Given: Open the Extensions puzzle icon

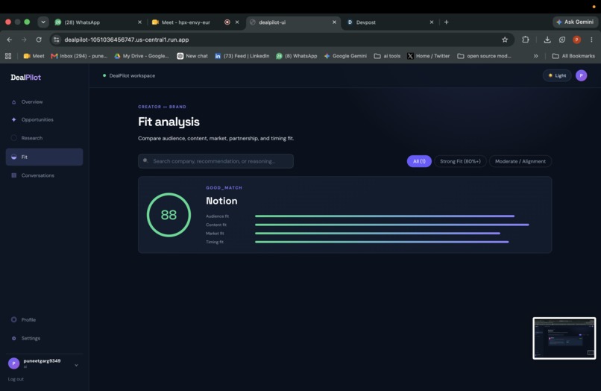Looking at the screenshot, I should [526, 40].
